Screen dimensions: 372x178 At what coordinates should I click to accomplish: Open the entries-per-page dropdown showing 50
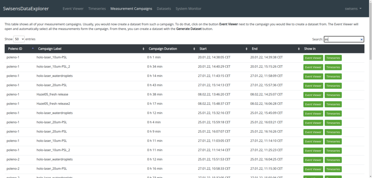19,39
